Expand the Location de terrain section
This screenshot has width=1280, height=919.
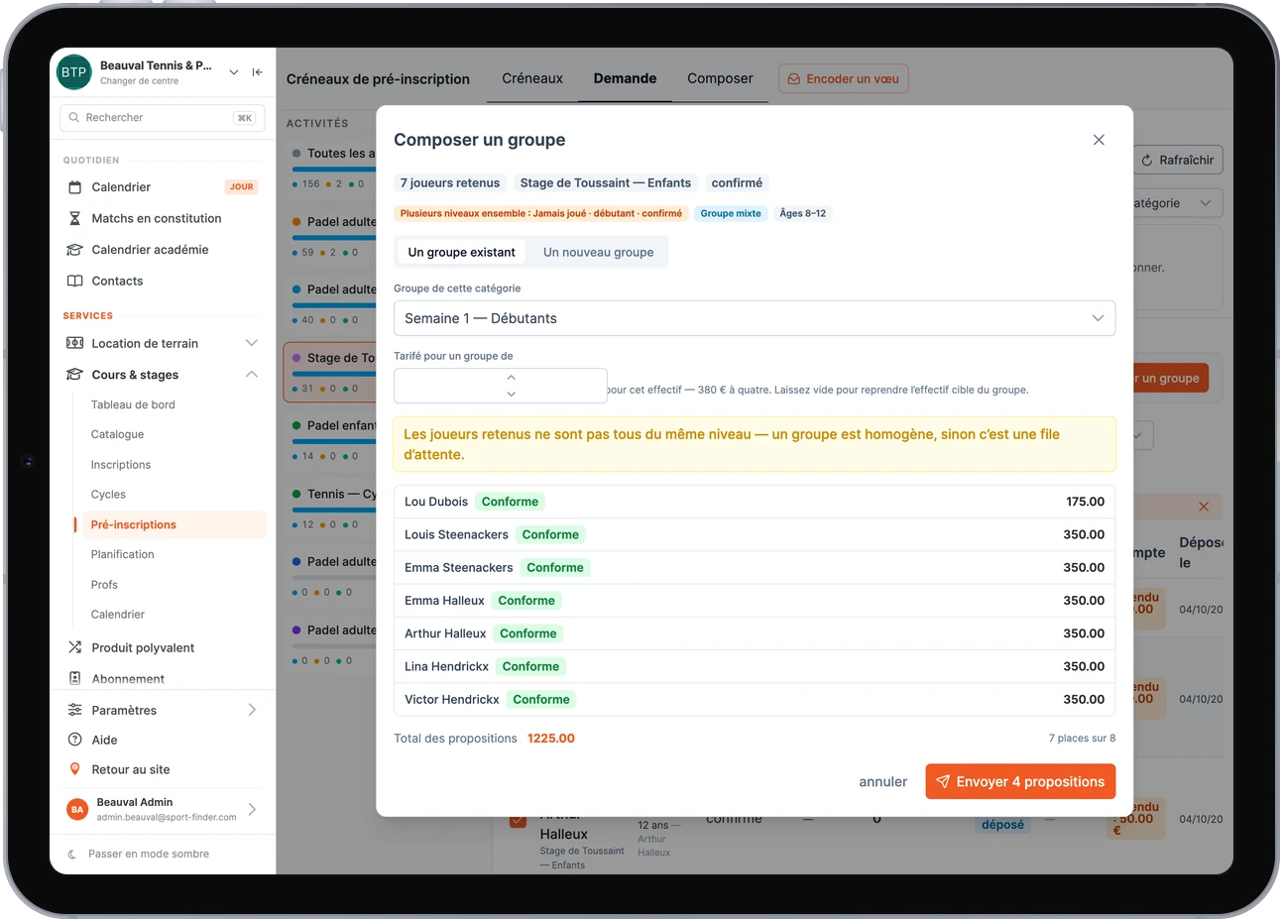tap(252, 343)
